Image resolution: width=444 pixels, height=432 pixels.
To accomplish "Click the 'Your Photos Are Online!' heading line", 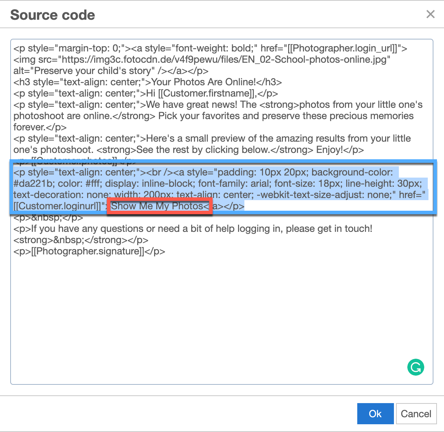I will click(148, 82).
